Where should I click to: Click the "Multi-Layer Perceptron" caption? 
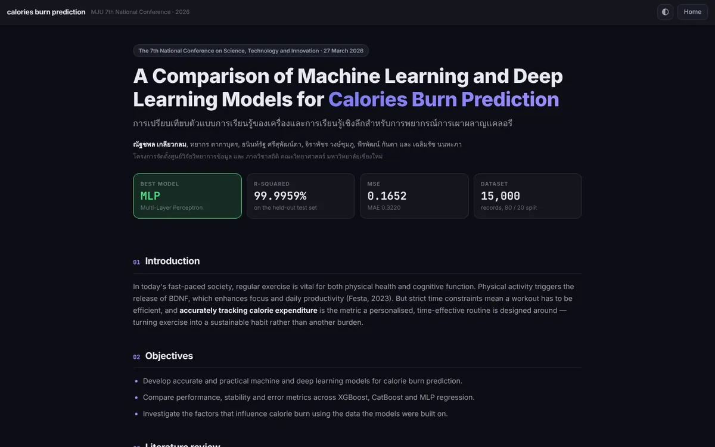172,208
